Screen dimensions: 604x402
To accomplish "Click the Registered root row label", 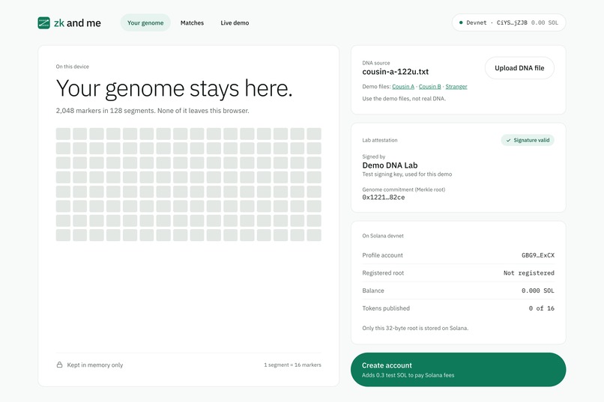I will tap(383, 272).
